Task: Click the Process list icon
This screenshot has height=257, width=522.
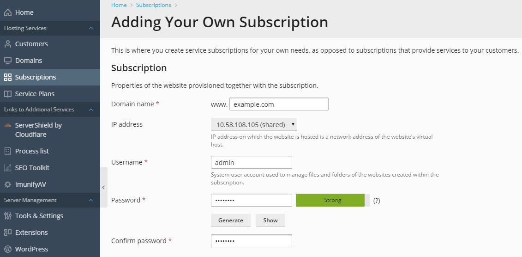Action: [x=8, y=151]
